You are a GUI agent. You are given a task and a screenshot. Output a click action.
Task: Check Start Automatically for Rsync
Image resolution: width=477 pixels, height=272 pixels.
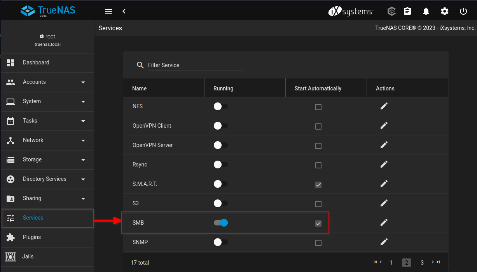coord(318,165)
